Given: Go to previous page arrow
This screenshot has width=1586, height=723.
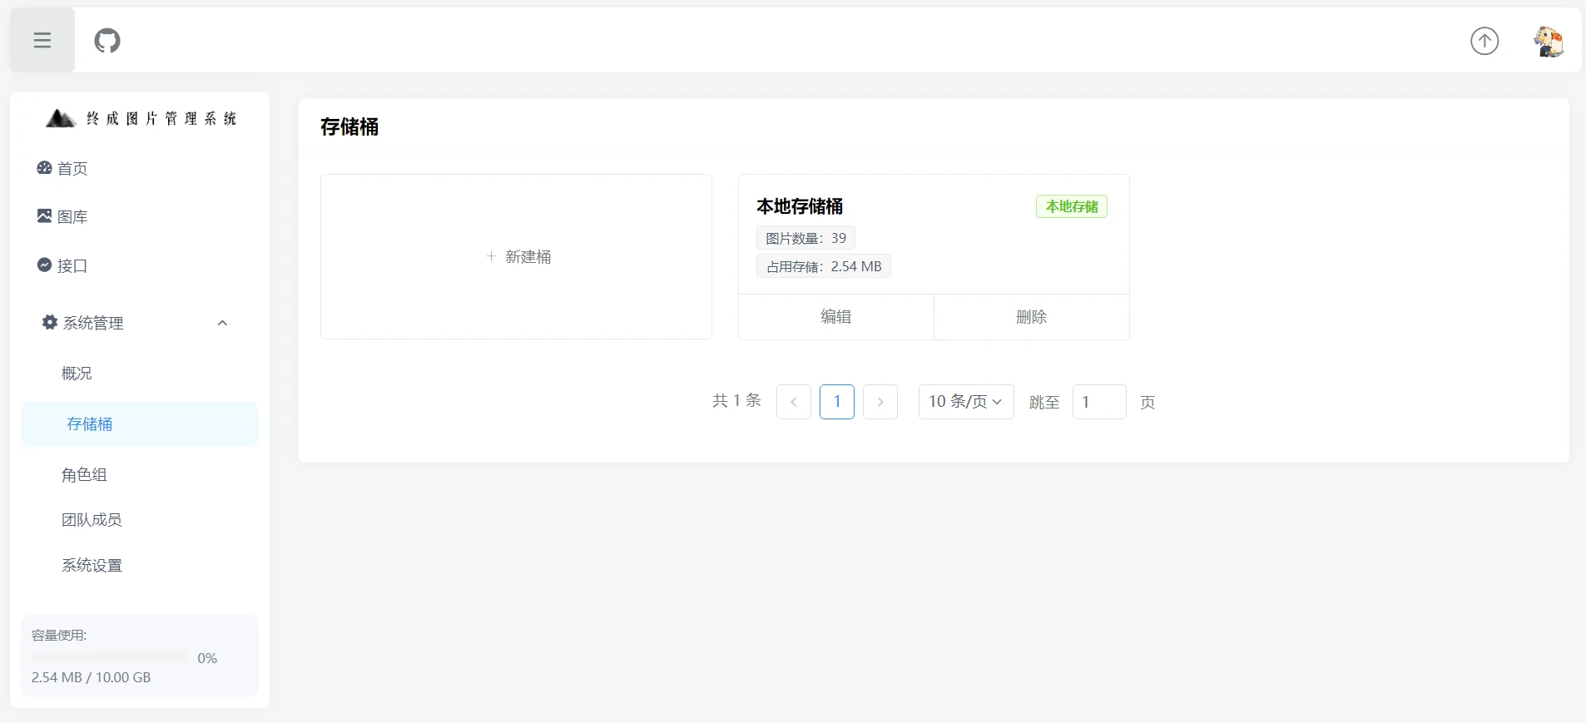Looking at the screenshot, I should pos(793,402).
